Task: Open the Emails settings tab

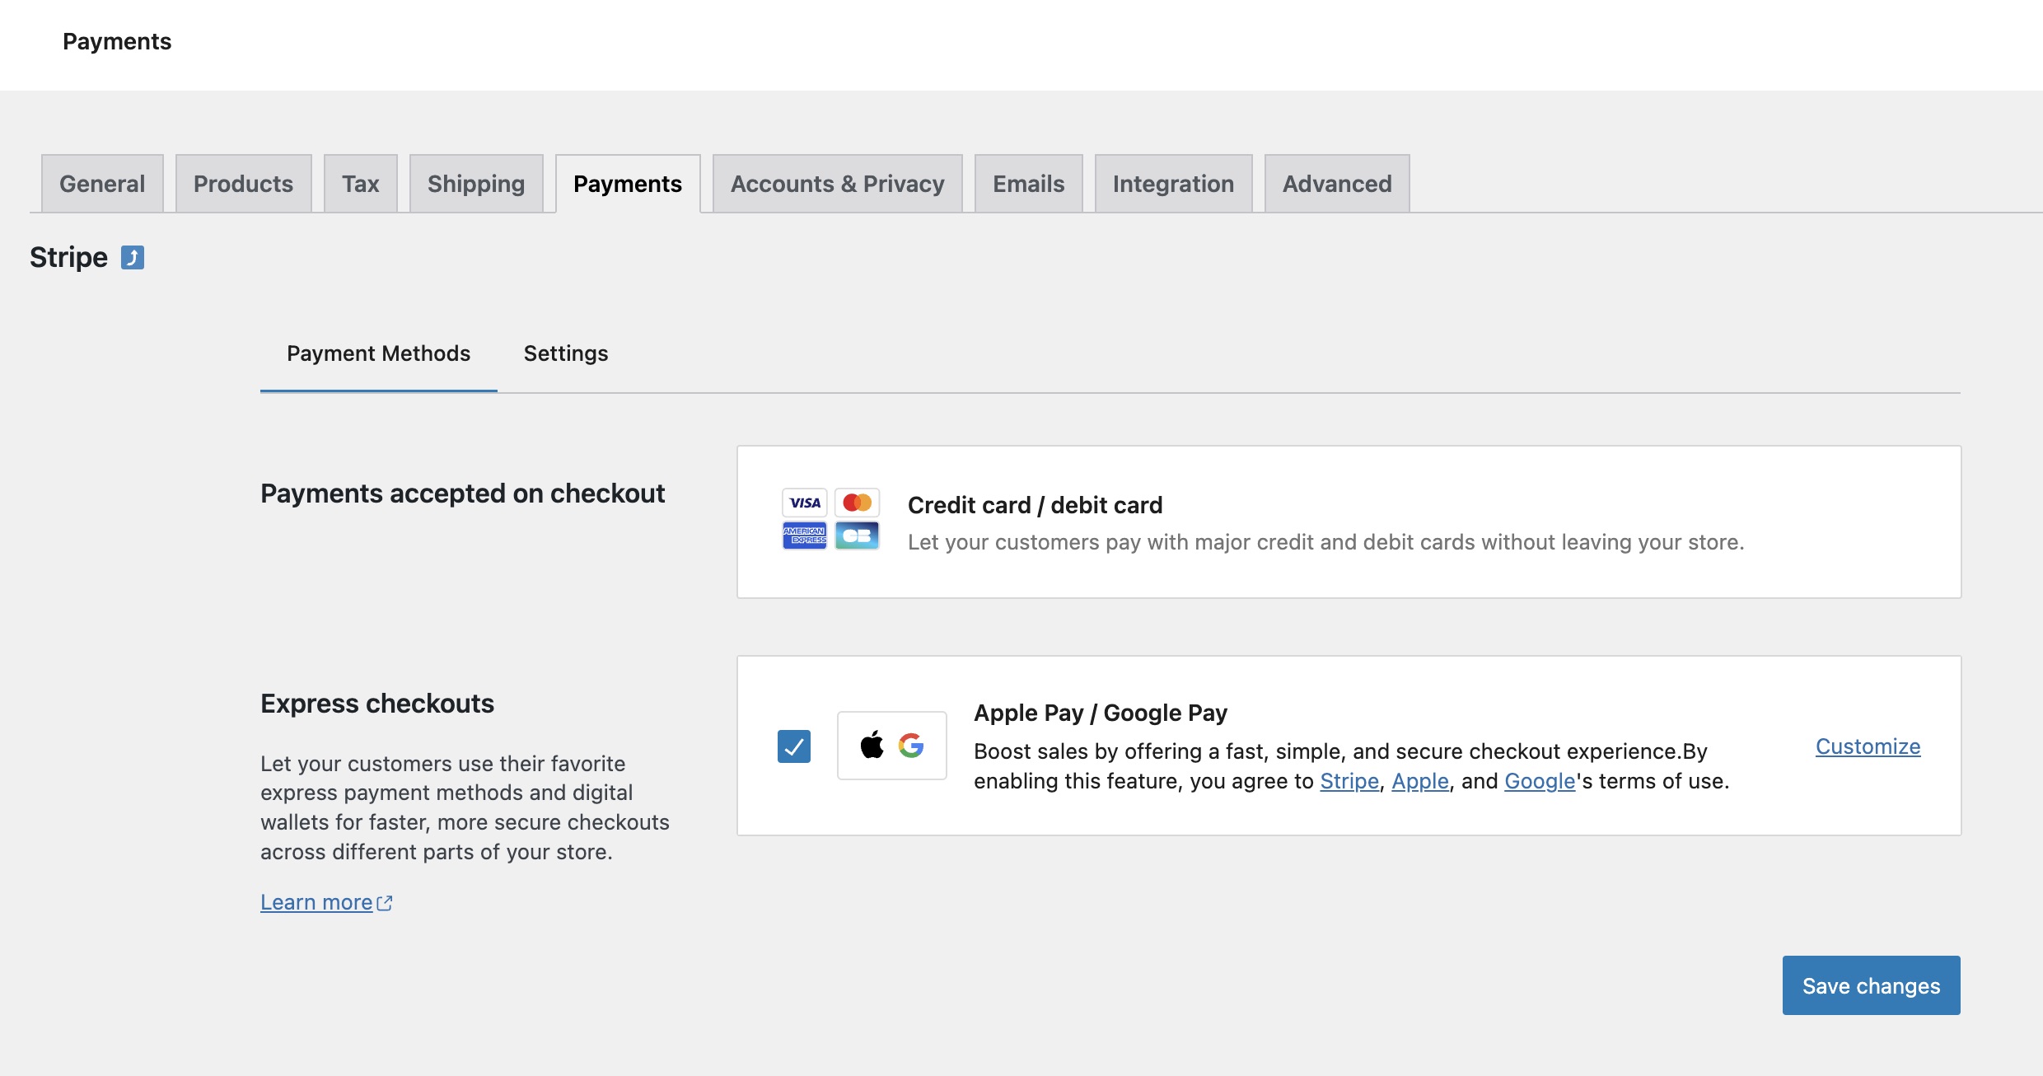Action: point(1028,183)
